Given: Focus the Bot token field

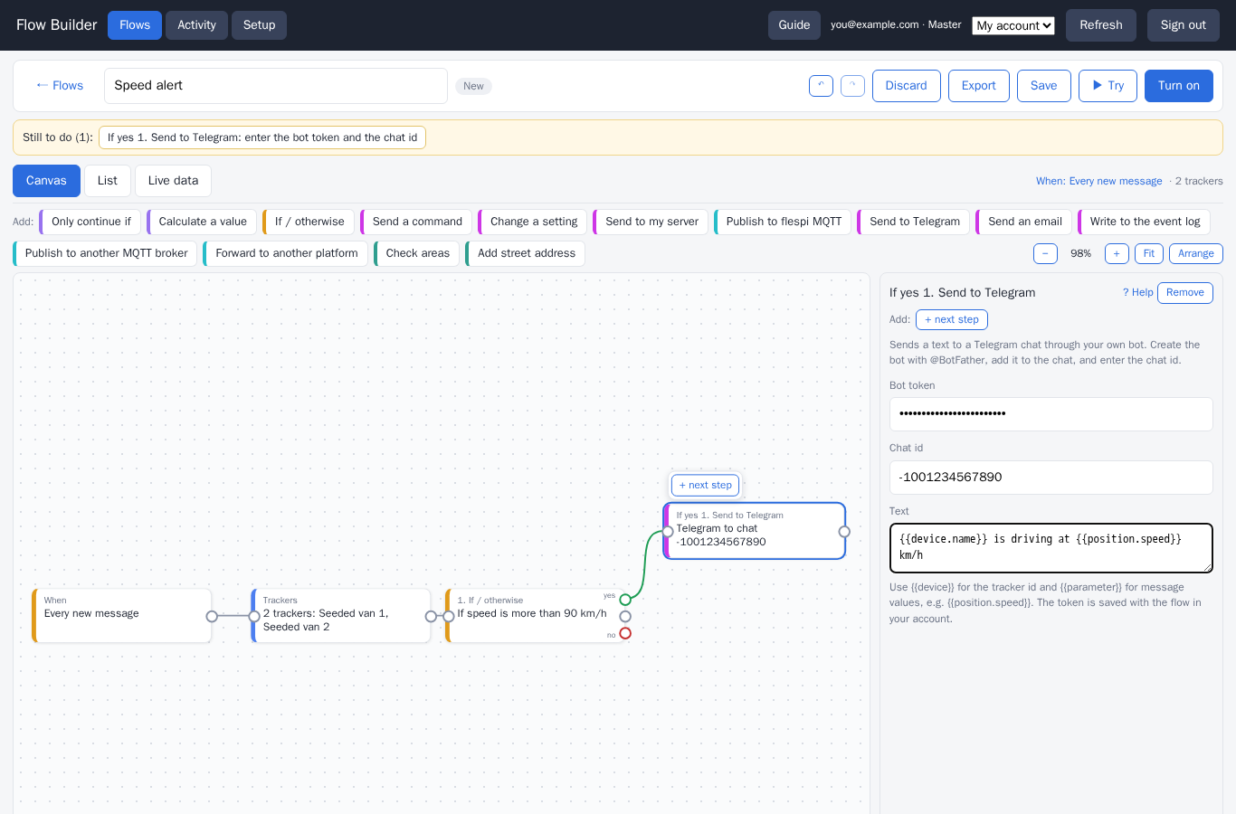Looking at the screenshot, I should pos(1051,414).
